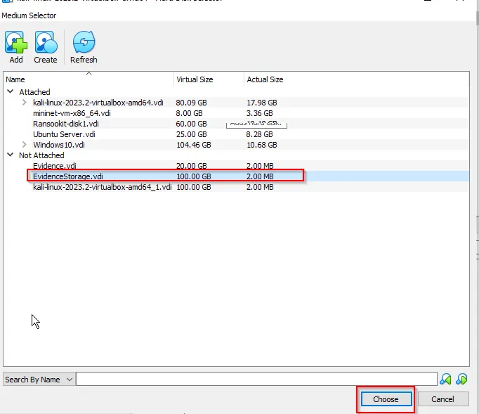
Task: Expand kali-linux-2023.2-virtualbox-amd64.vdi entry
Action: (x=25, y=103)
